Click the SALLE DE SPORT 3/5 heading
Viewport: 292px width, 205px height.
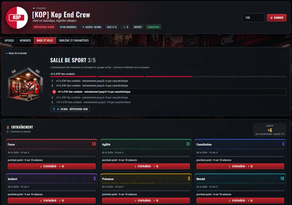73,60
